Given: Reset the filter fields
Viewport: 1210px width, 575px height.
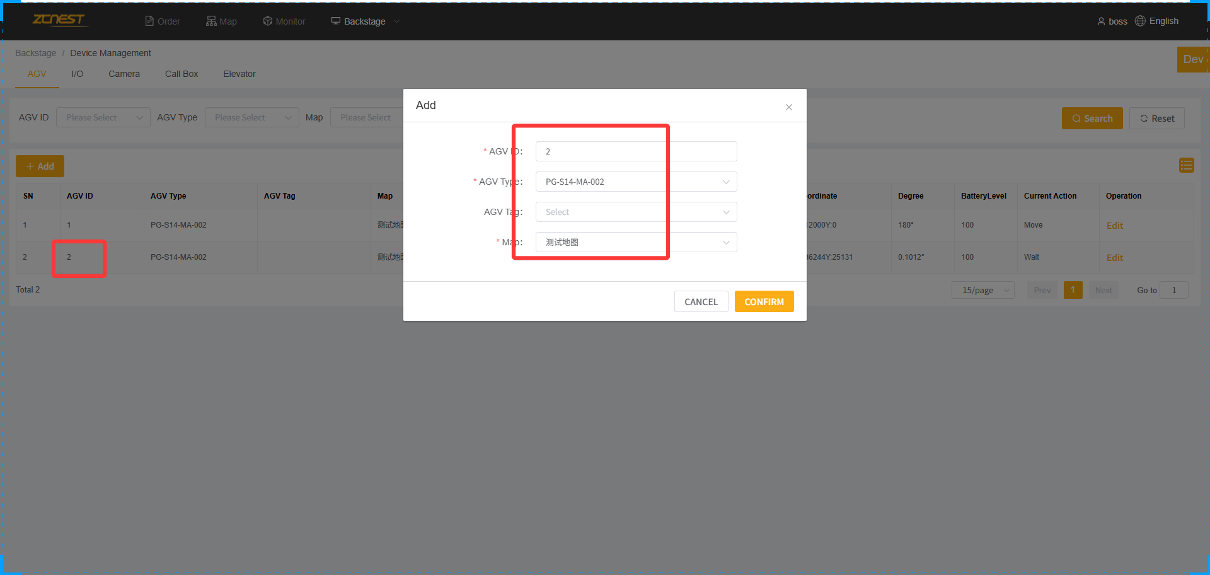Looking at the screenshot, I should click(1156, 119).
